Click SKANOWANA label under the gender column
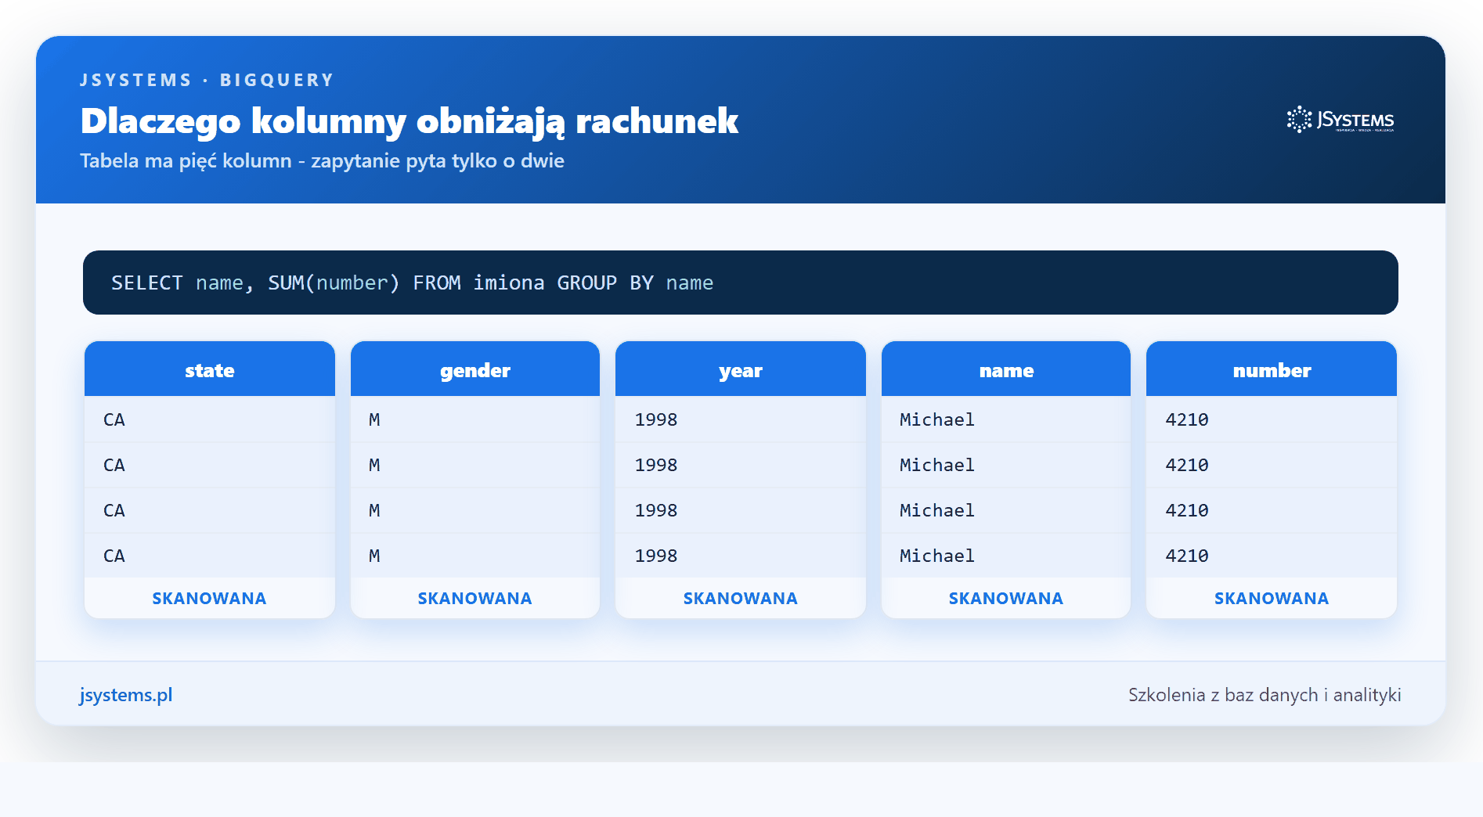Screen dimensions: 1483x817 coord(474,599)
